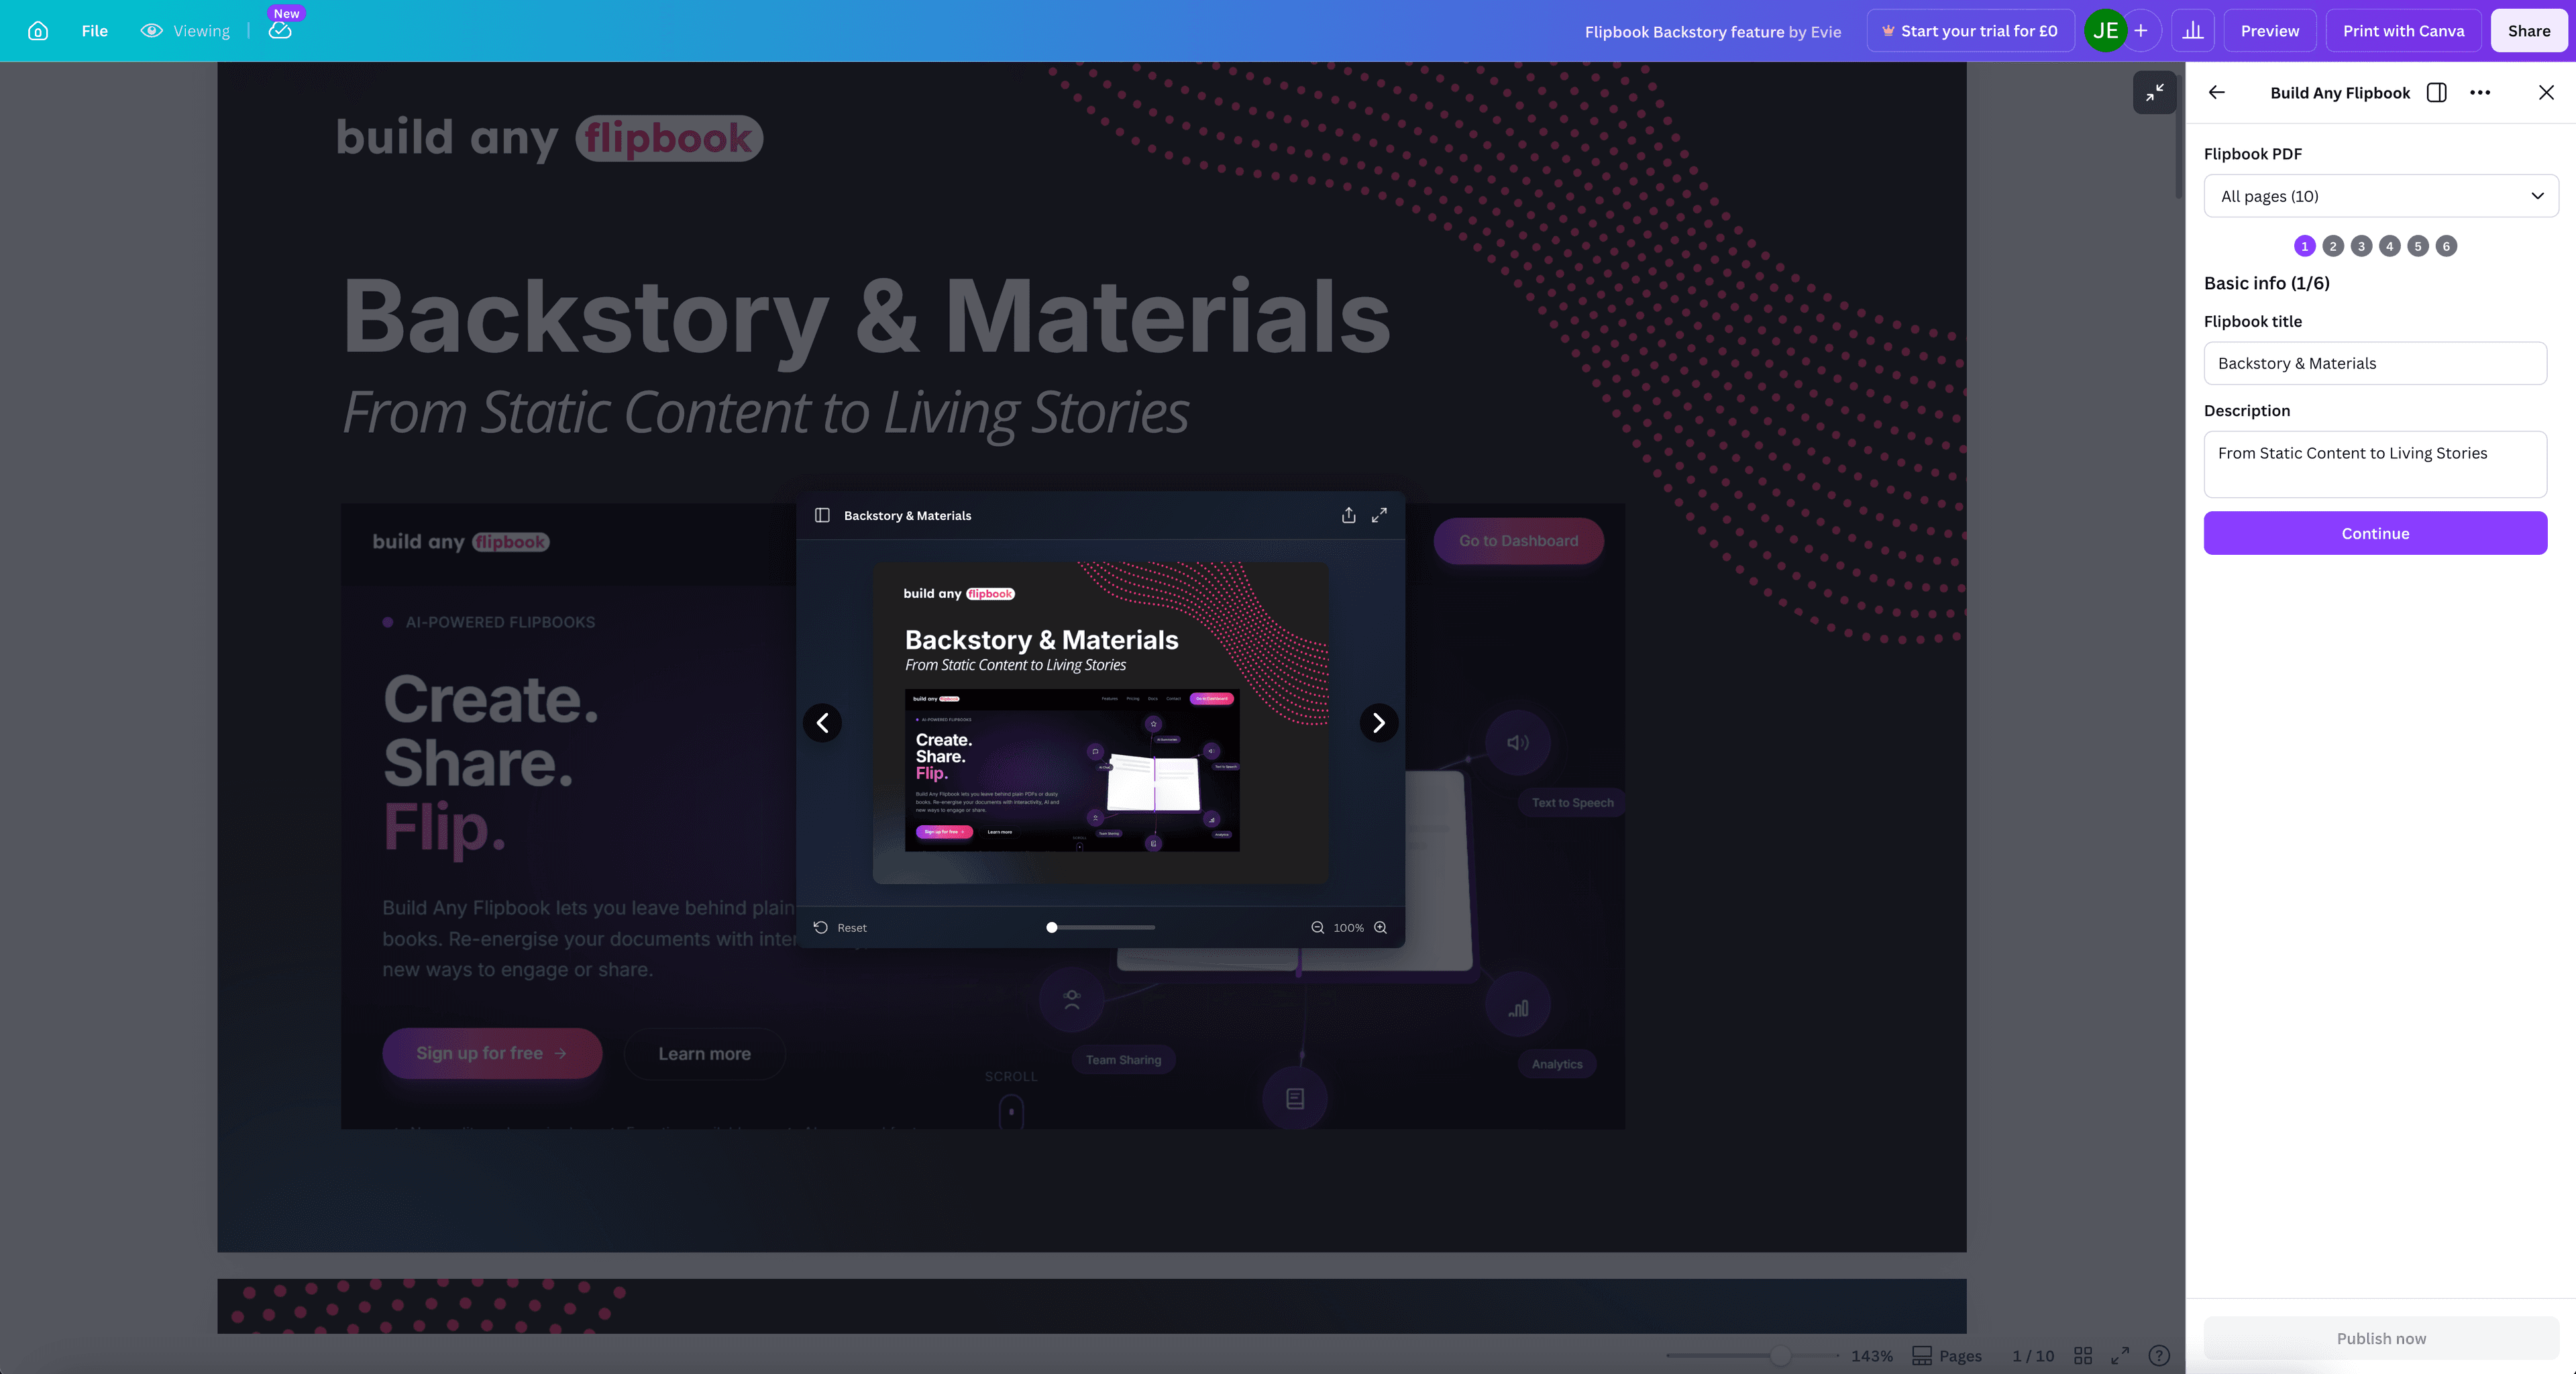2576x1374 pixels.
Task: Click the Description text area
Action: (2375, 464)
